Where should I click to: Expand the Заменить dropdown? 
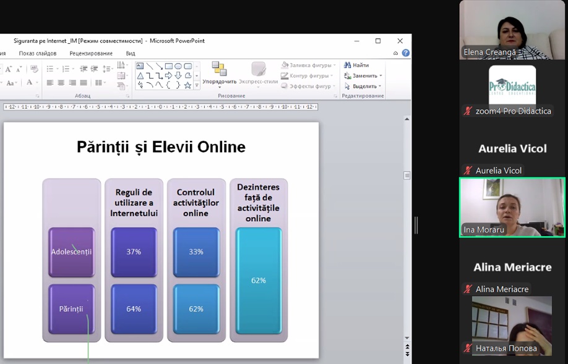coord(381,75)
